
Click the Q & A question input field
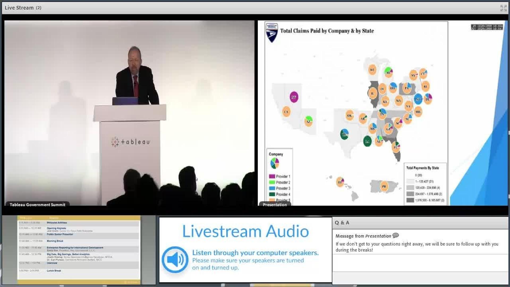coord(420,278)
